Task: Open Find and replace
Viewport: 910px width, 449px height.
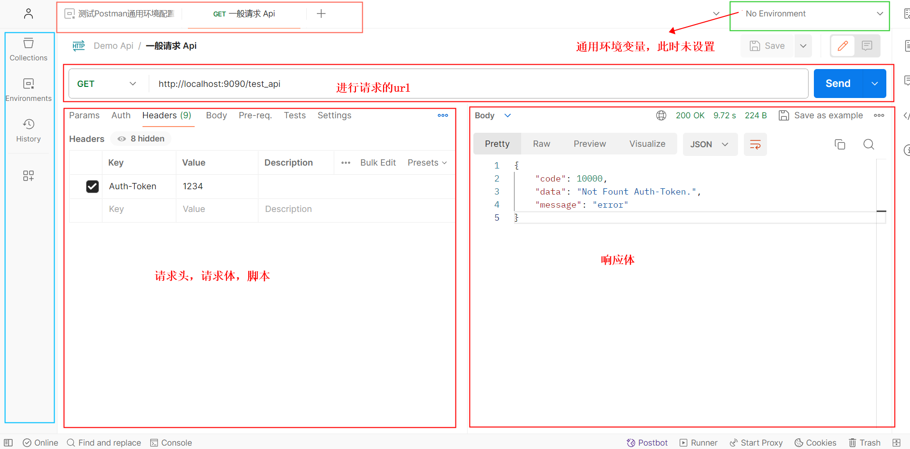Action: 104,443
